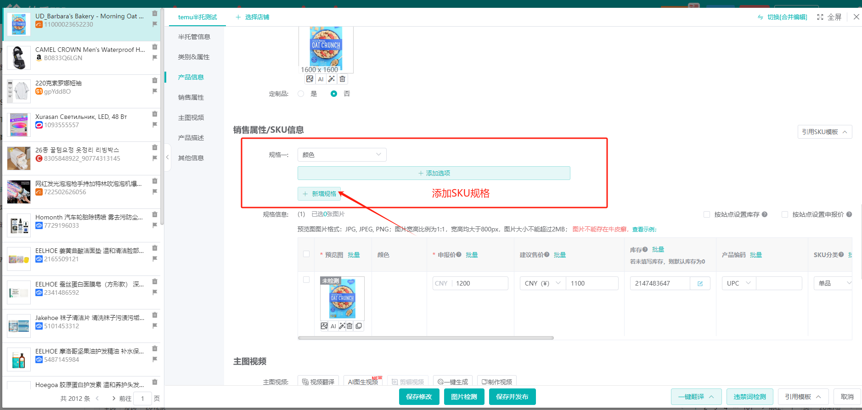Enable 按站点设置库存 checkbox
Image resolution: width=862 pixels, height=410 pixels.
pyautogui.click(x=707, y=214)
